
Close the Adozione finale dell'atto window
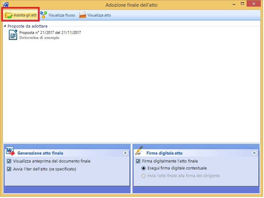tap(254, 4)
